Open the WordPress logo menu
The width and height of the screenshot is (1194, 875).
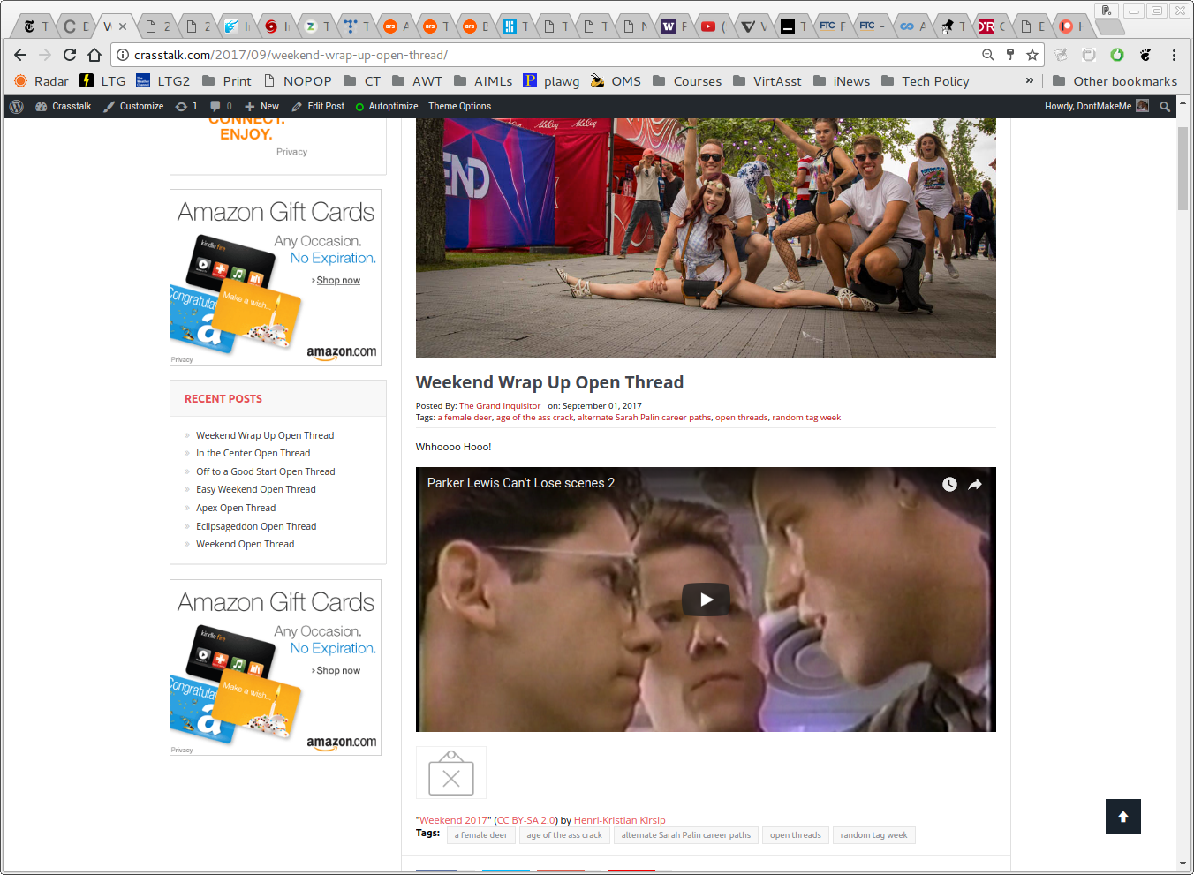(16, 106)
